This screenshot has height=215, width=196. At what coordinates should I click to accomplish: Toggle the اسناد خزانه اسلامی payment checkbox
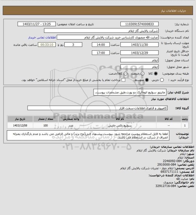pos(123,80)
